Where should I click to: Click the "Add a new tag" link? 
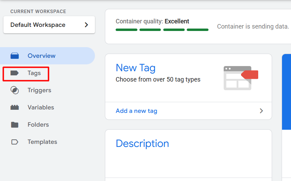coord(136,111)
